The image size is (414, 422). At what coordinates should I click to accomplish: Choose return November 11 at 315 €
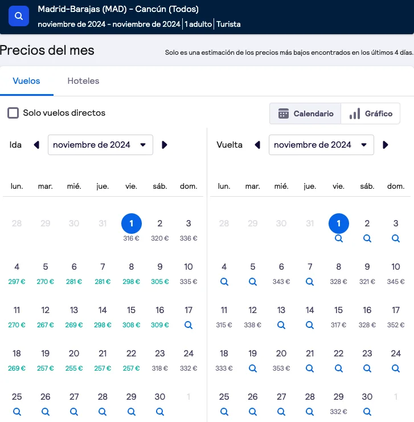[224, 317]
